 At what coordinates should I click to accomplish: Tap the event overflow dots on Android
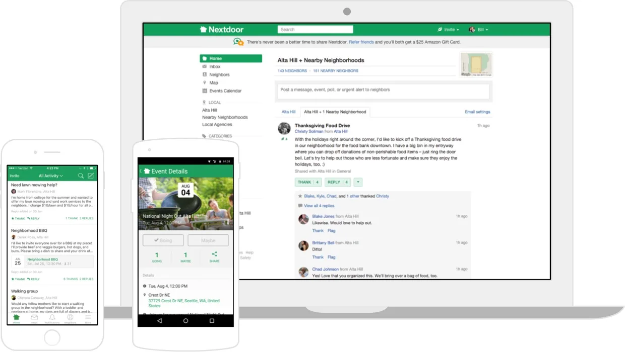(x=228, y=222)
